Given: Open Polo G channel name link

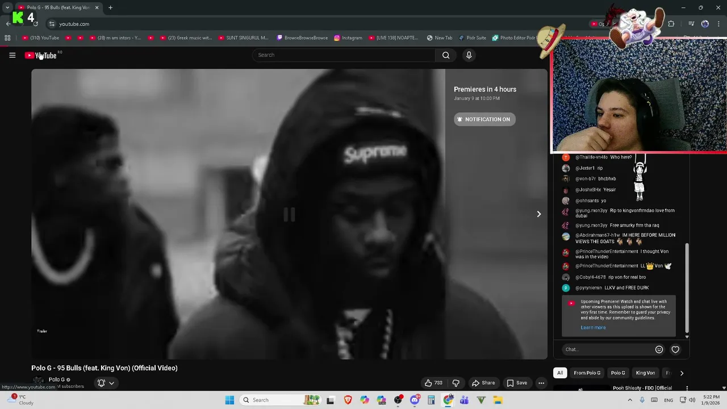Looking at the screenshot, I should click(57, 379).
